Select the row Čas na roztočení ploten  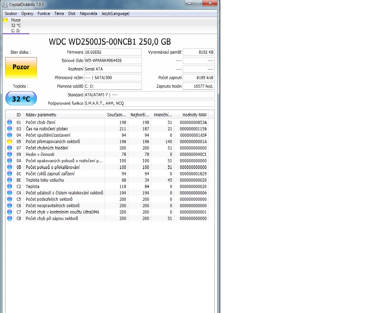click(x=107, y=128)
